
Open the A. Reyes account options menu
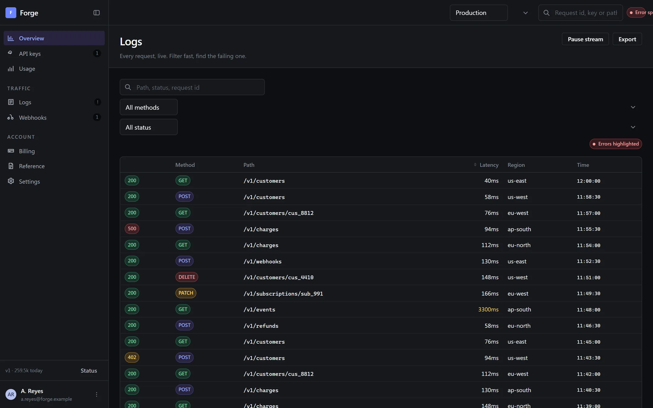click(x=96, y=394)
